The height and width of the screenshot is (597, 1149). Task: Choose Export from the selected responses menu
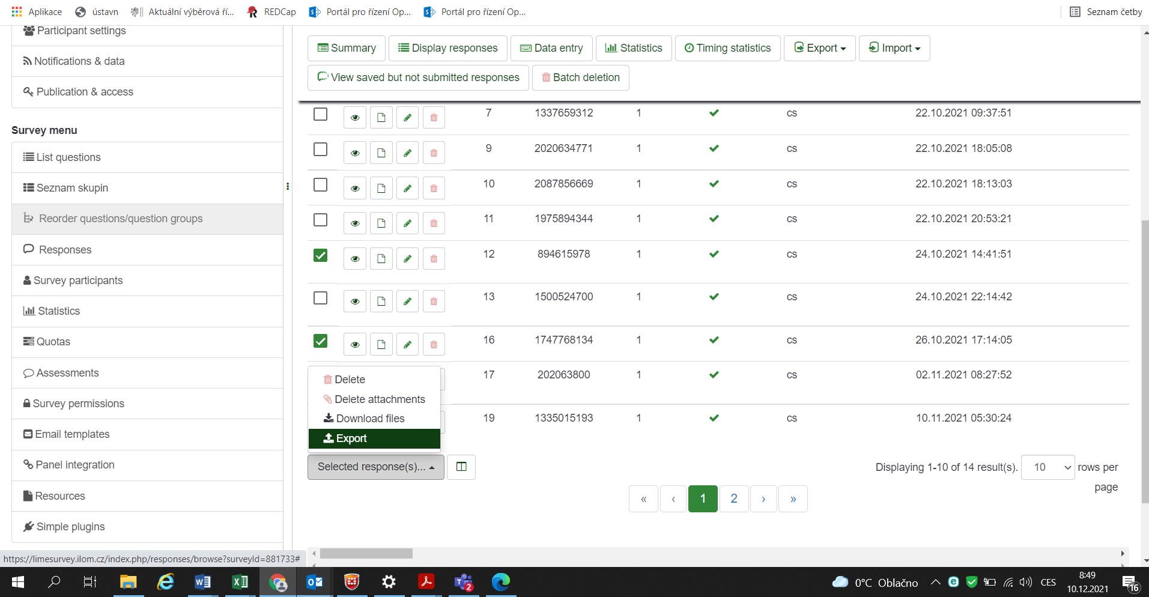[x=374, y=438]
